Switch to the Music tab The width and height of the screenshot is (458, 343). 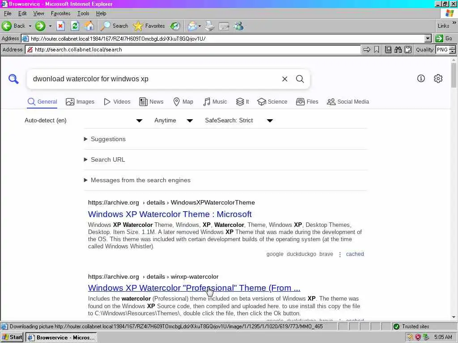[215, 102]
